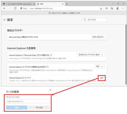Click 追加 button for Internet Explorer mode pages
Viewport: 127px width, 114px height.
point(102,78)
